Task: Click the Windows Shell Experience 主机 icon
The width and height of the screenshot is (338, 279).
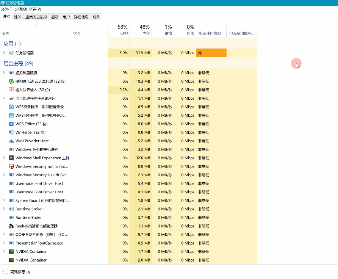Action: [x=11, y=158]
